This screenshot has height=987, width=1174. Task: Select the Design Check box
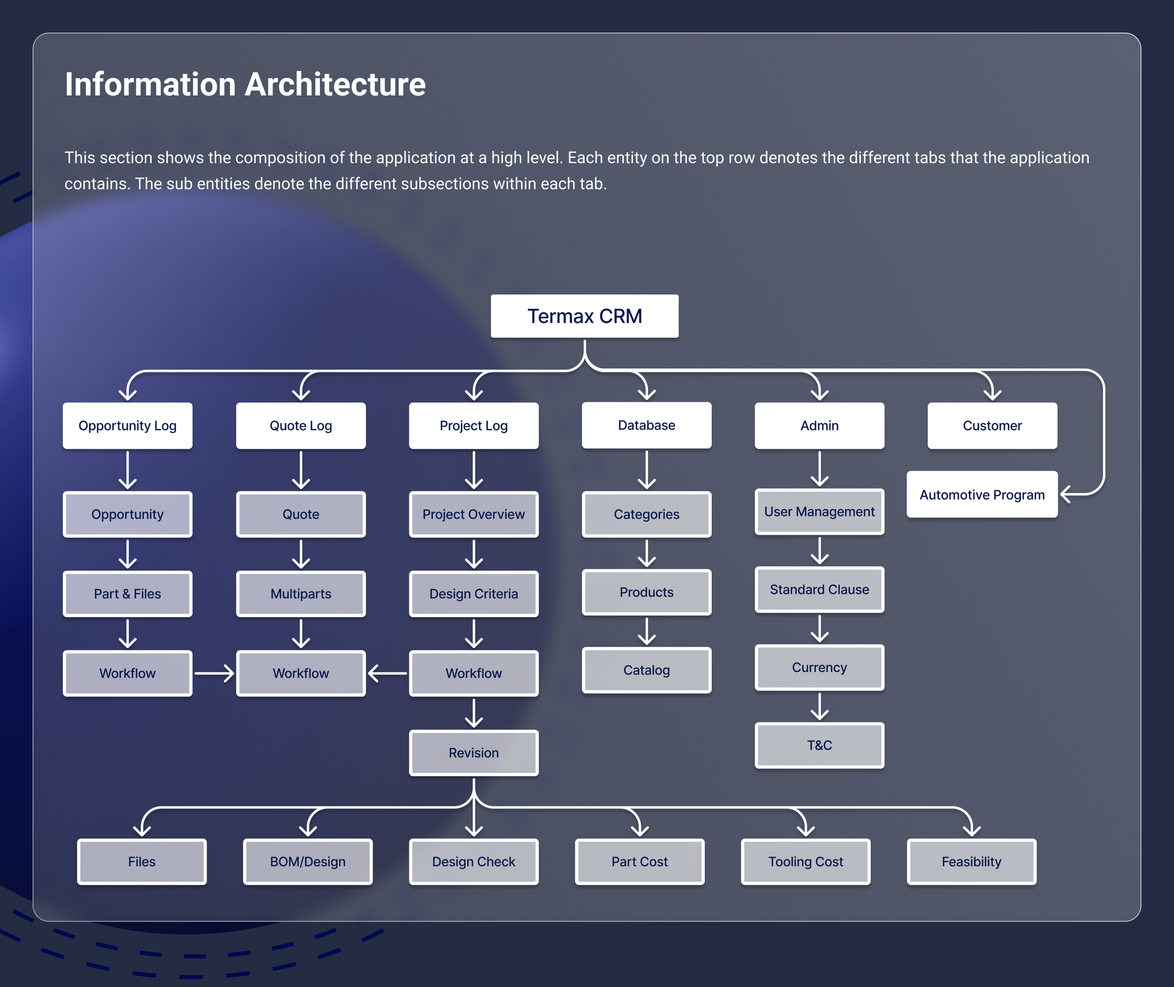474,862
